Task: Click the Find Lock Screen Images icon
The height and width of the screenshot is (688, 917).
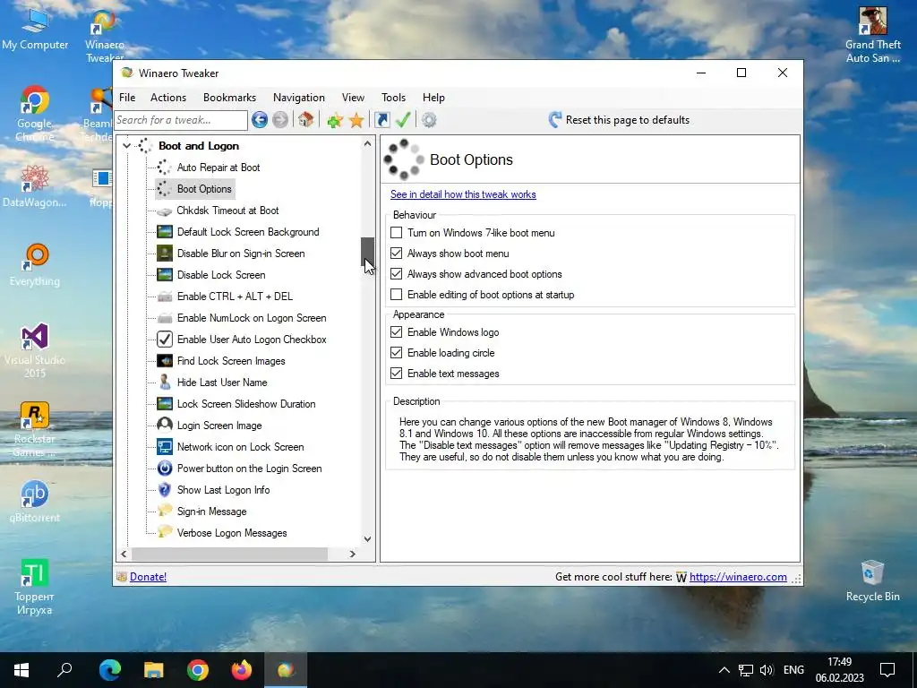Action: 165,361
